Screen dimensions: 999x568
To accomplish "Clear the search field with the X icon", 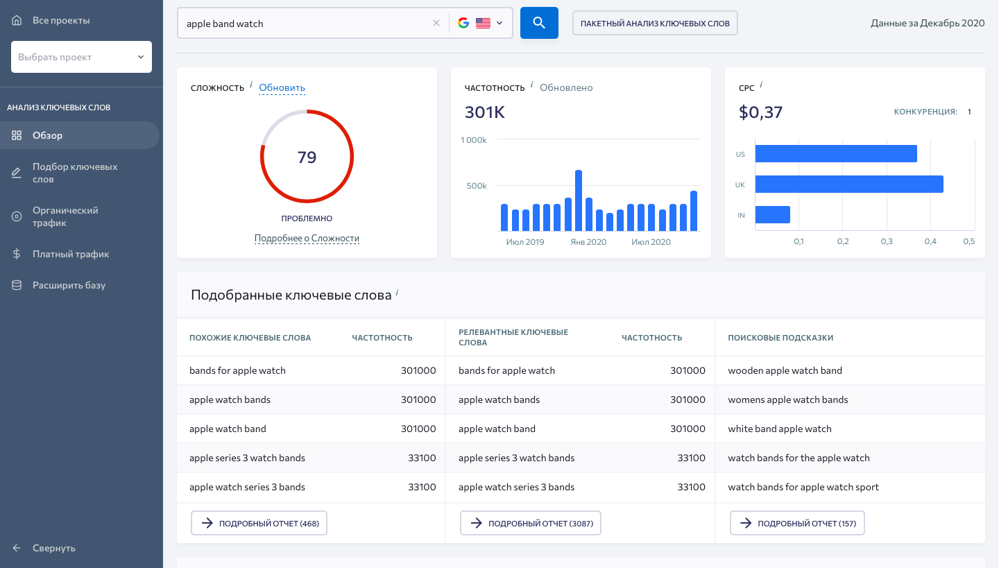I will point(436,23).
